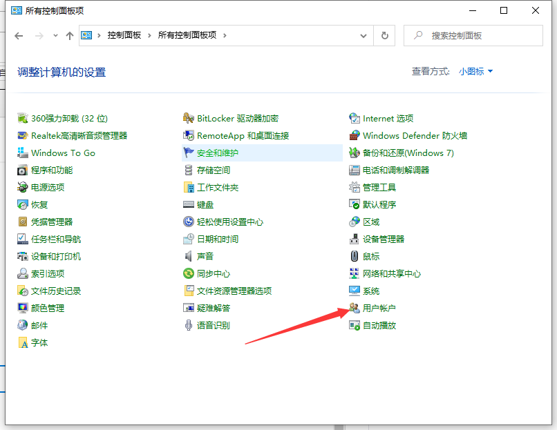This screenshot has width=557, height=430.
Task: Click the refresh button beside address bar
Action: pyautogui.click(x=385, y=35)
